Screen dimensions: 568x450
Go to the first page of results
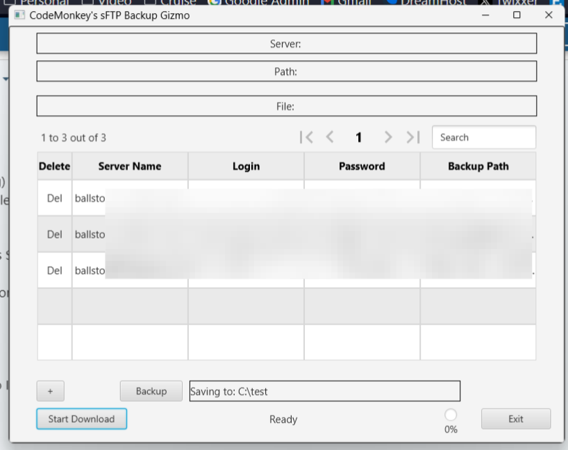306,137
